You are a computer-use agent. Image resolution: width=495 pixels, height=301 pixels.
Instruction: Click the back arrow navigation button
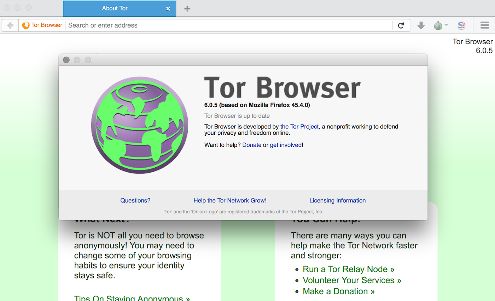[x=10, y=25]
